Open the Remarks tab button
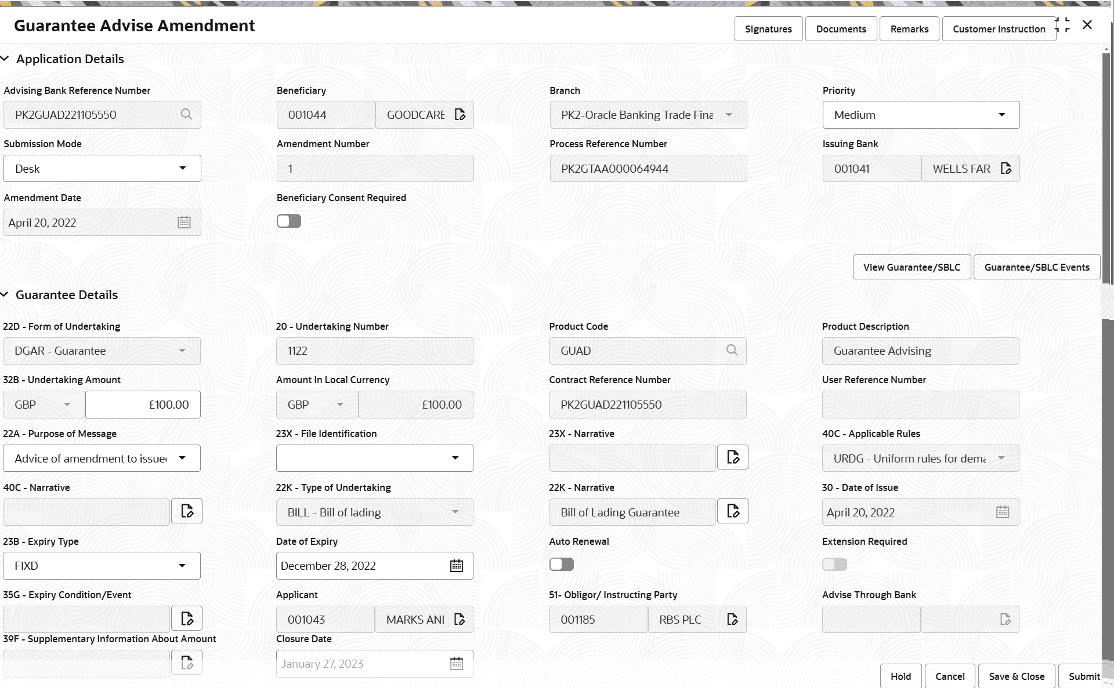1114x688 pixels. coord(909,29)
